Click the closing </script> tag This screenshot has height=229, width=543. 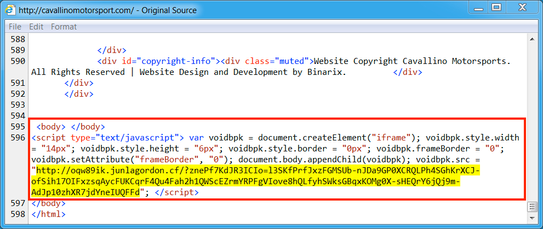(176, 192)
